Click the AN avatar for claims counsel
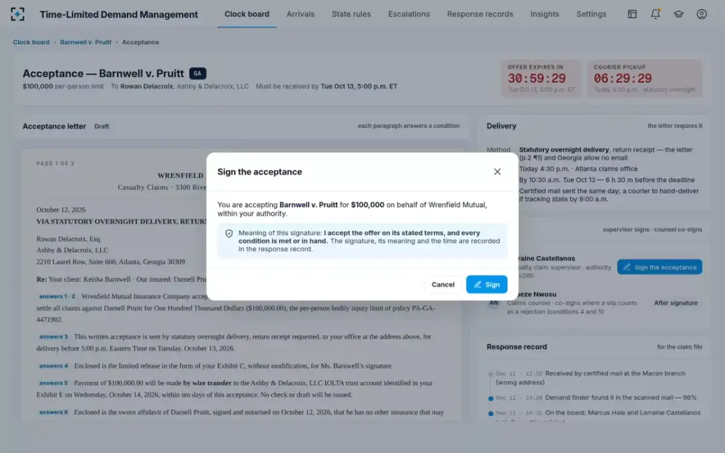Screen dimensions: 725x453 click(x=494, y=303)
